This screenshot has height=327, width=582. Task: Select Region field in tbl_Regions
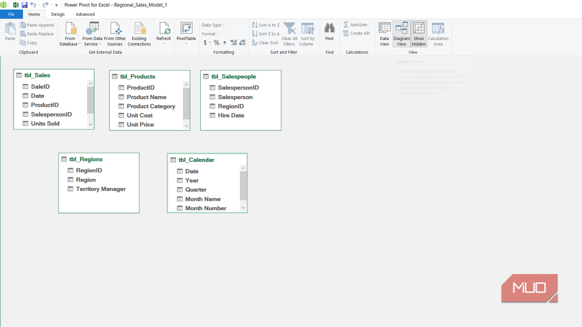click(x=86, y=180)
